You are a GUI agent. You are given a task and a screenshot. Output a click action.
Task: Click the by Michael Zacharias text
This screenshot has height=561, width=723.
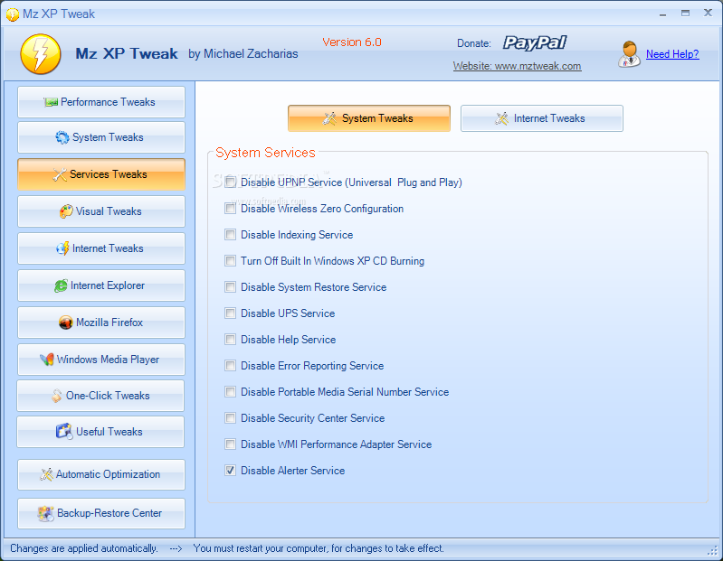243,54
